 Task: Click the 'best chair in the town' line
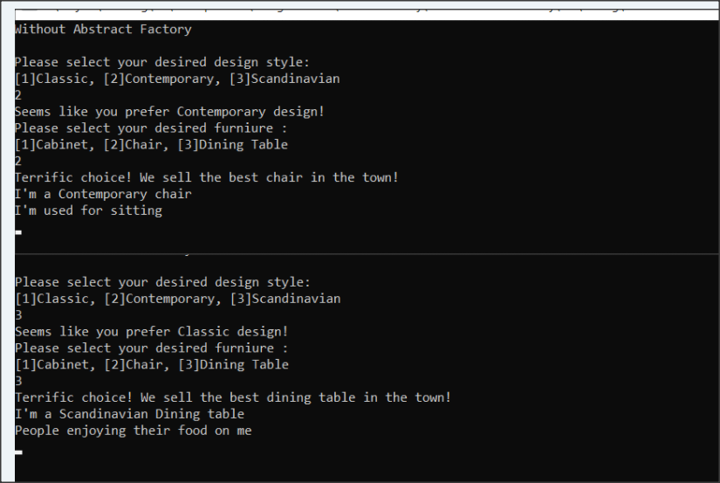point(206,177)
